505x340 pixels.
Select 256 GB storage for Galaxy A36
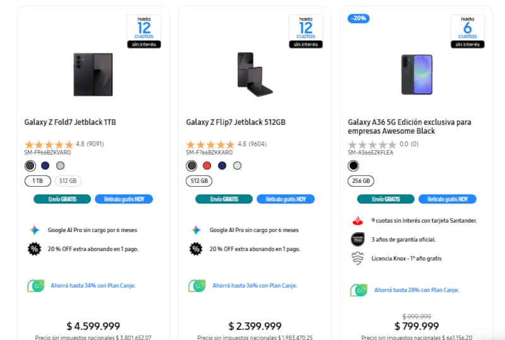coord(361,181)
